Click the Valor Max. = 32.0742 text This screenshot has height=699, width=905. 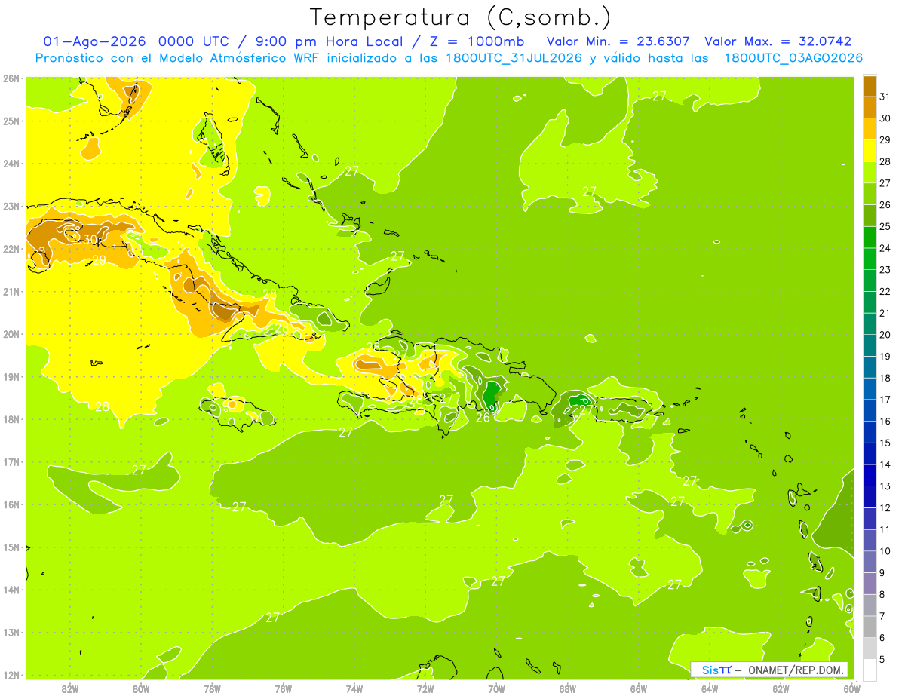(778, 41)
